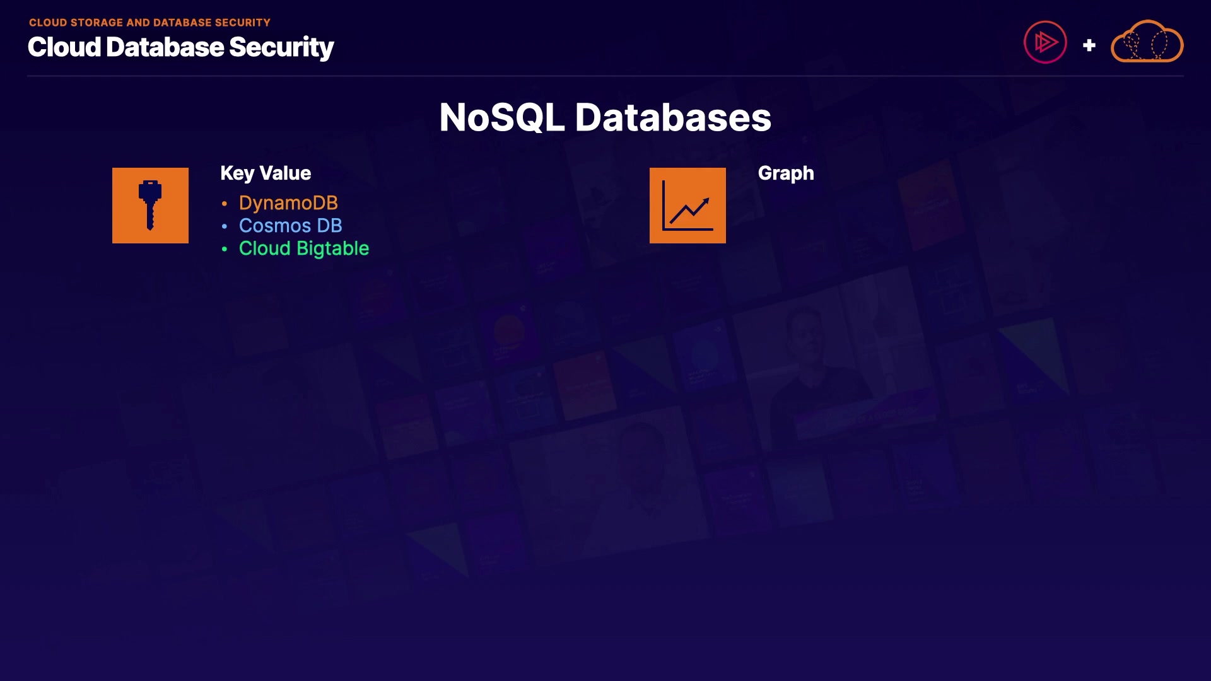Click the orange bullet dot before DynamoDB

(x=225, y=204)
